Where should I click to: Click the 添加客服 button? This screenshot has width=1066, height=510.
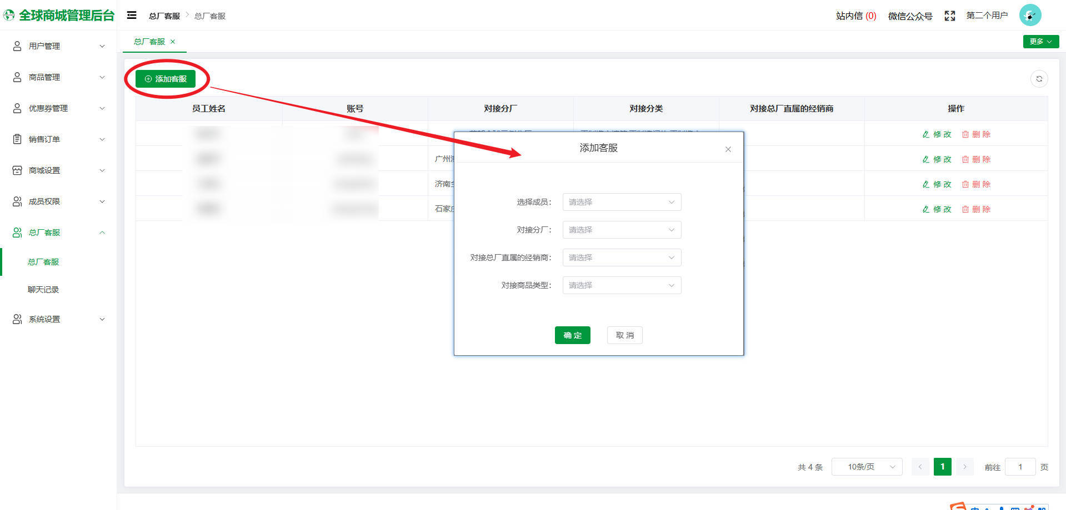[166, 79]
